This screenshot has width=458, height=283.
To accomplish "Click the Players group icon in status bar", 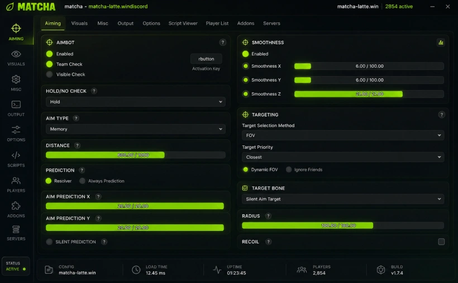I will (x=302, y=270).
